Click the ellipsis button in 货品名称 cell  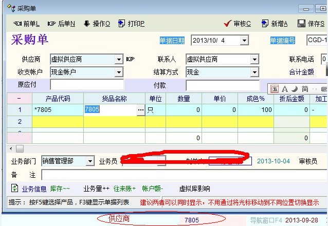[x=140, y=110]
